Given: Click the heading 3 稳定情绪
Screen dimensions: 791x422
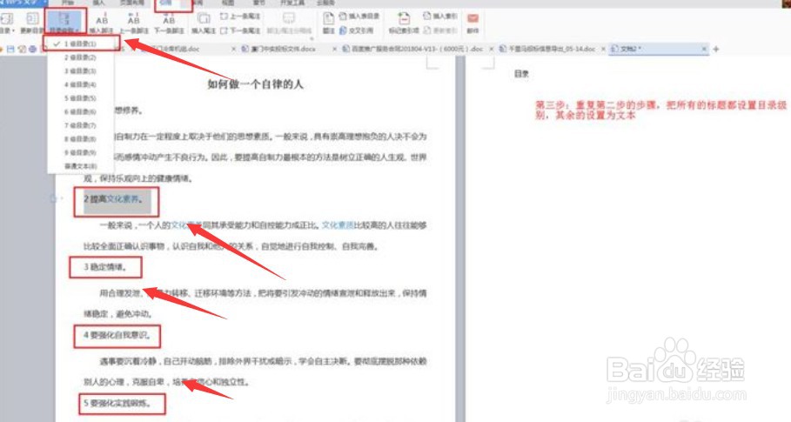Looking at the screenshot, I should click(x=105, y=267).
